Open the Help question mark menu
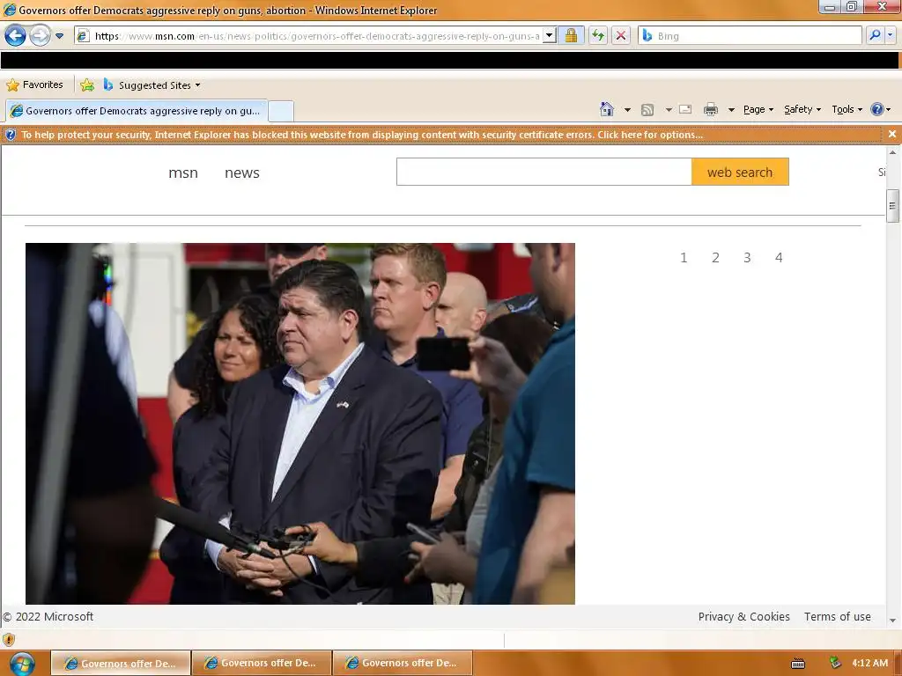The height and width of the screenshot is (676, 902). [880, 109]
